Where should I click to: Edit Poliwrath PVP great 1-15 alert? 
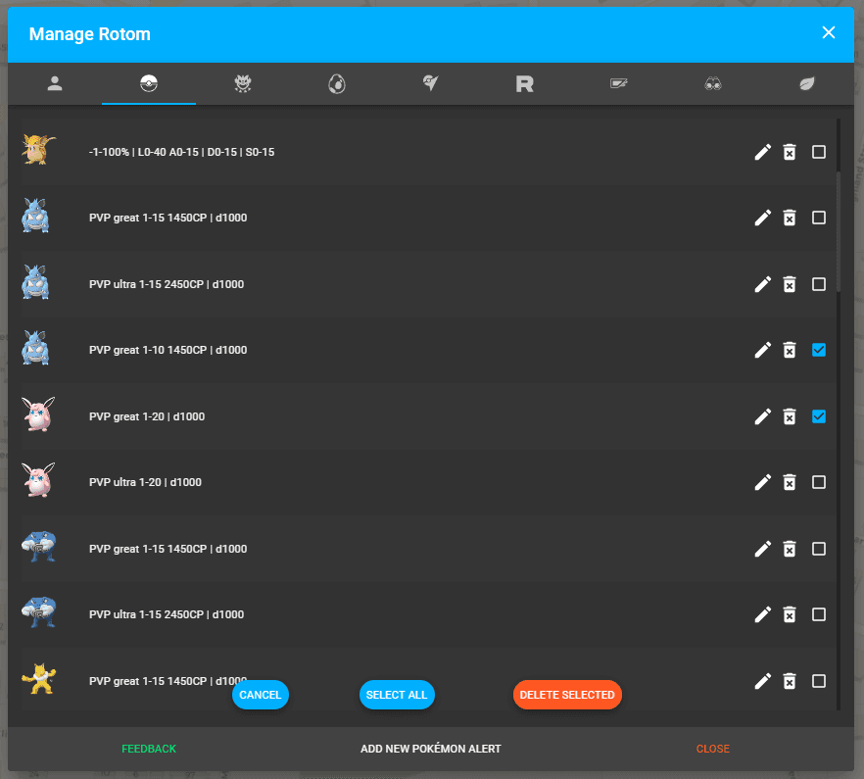click(762, 549)
